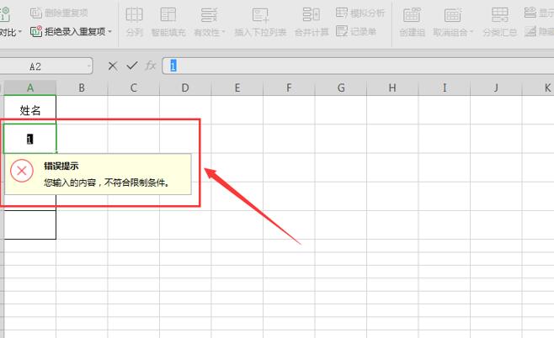The height and width of the screenshot is (338, 554).
Task: Select column H header
Action: [392, 87]
